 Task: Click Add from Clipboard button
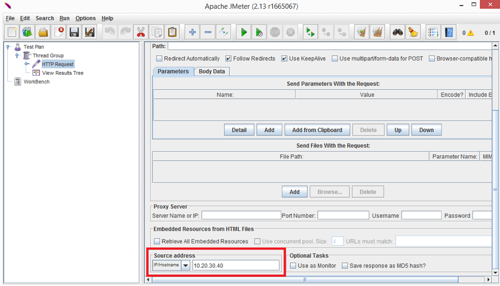coord(317,130)
